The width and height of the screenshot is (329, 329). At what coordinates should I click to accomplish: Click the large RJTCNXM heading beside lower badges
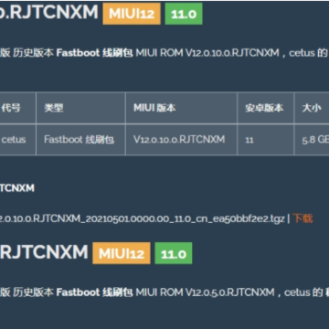[44, 252]
